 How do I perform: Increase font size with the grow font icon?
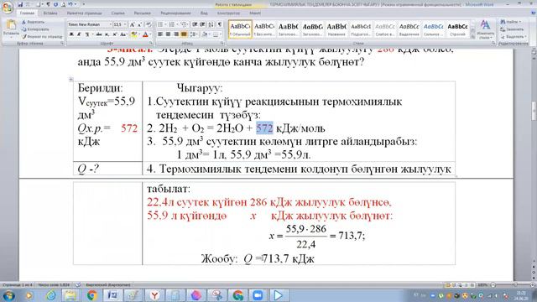click(133, 24)
